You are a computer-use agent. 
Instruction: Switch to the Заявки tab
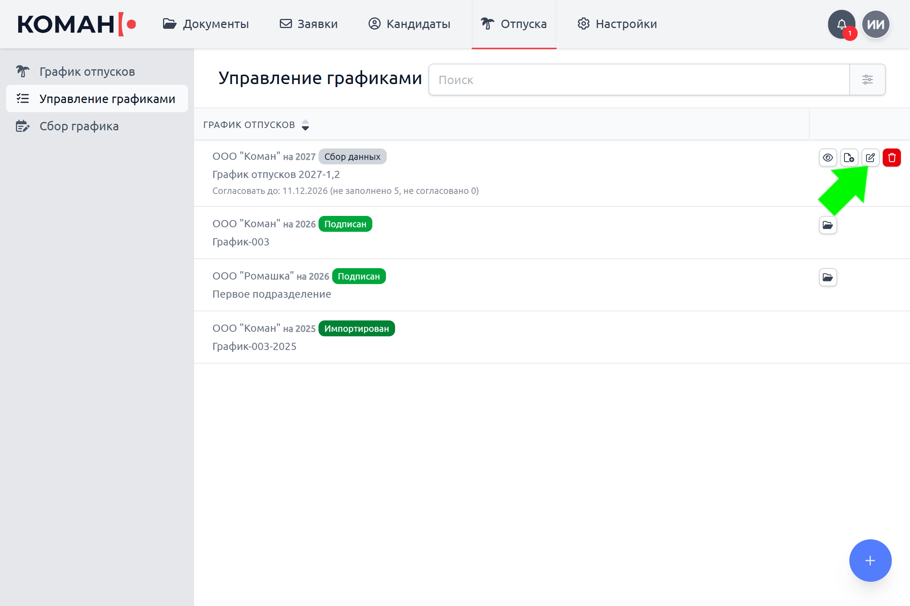tap(308, 24)
